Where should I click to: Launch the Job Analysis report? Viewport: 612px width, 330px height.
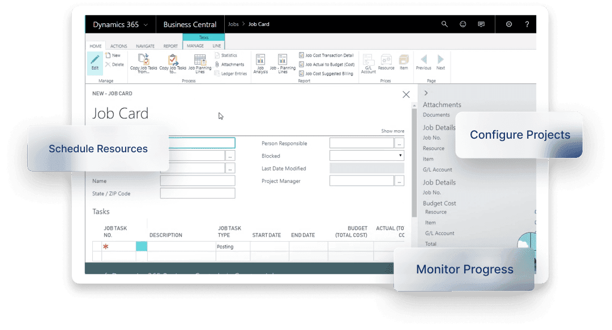tap(260, 62)
